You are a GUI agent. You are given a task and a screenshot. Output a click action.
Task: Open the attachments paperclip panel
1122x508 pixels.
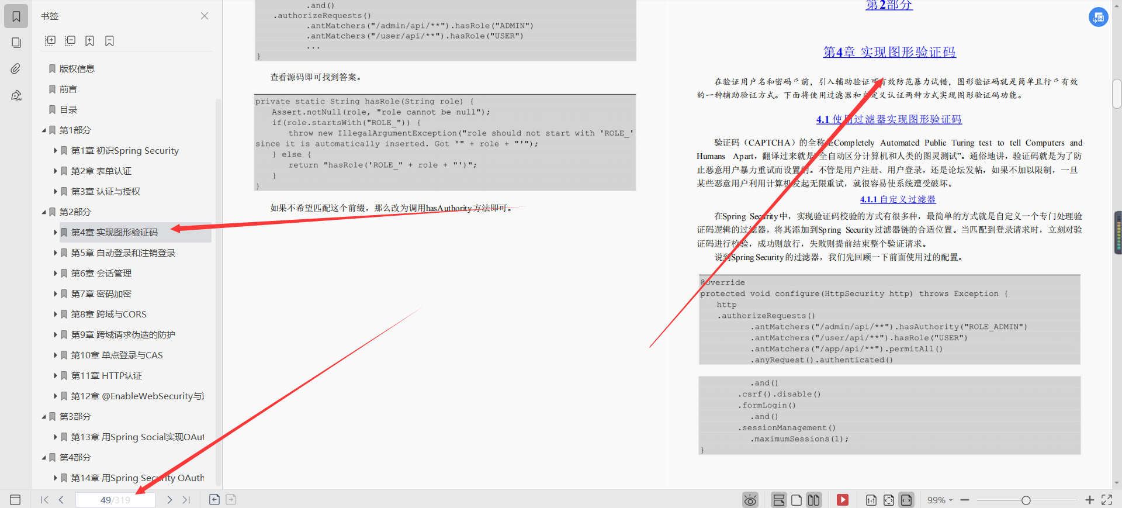16,69
